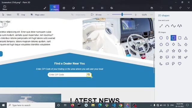Select the Checkmark shape
Image resolution: width=192 pixels, height=108 pixels.
(186, 57)
